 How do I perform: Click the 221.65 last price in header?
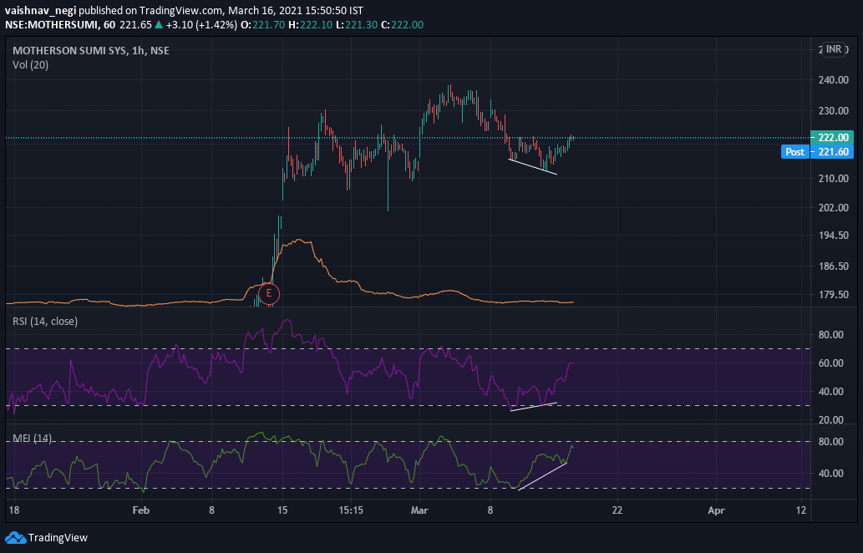(x=135, y=25)
